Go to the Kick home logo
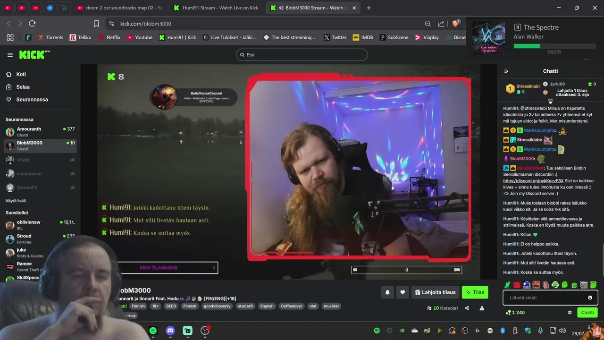Image resolution: width=604 pixels, height=340 pixels. click(34, 55)
